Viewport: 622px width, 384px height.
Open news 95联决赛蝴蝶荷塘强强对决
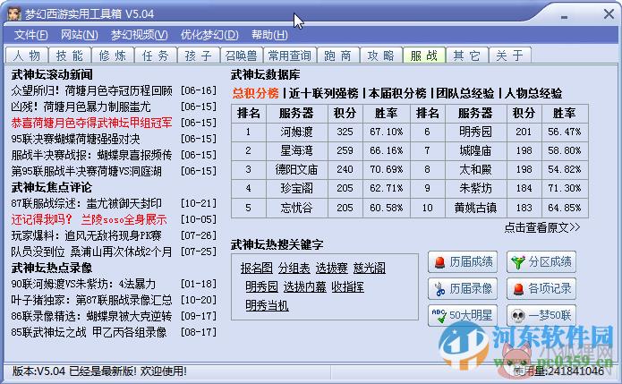tap(75, 140)
